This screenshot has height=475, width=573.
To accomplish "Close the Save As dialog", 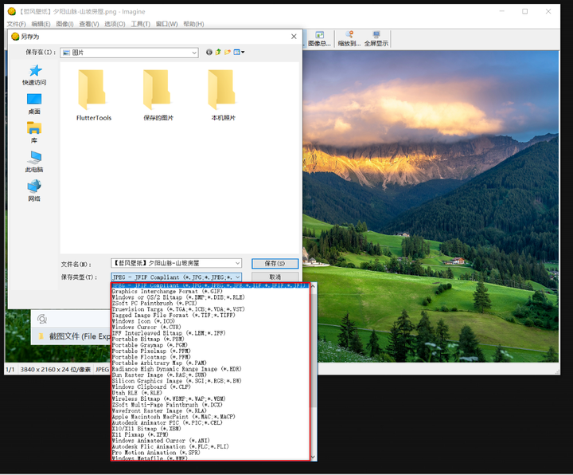I will (294, 37).
